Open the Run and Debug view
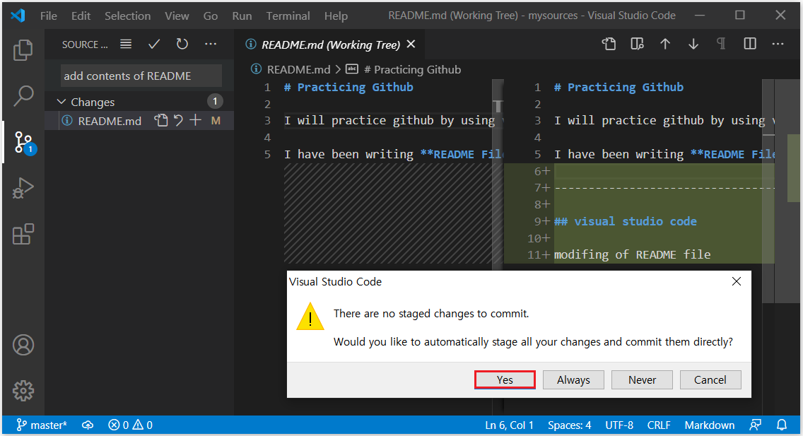 coord(23,188)
